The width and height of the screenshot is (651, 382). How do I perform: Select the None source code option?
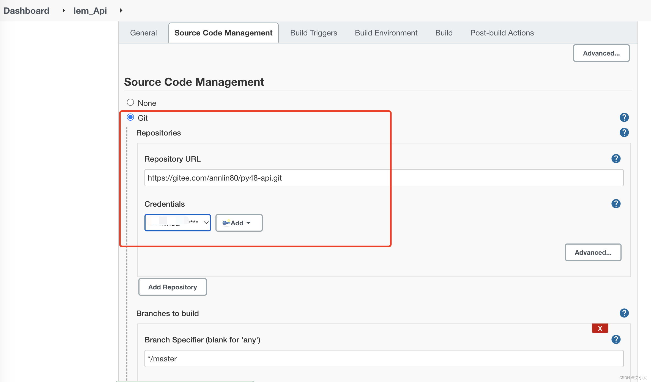tap(130, 102)
